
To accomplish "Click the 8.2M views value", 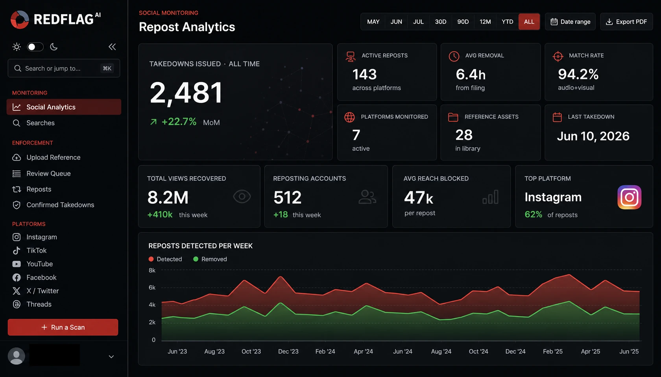I will tap(168, 198).
